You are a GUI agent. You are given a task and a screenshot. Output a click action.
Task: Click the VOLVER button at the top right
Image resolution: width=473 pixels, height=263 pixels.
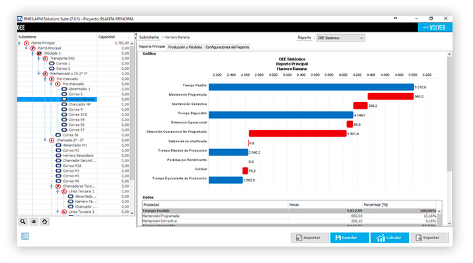point(435,28)
